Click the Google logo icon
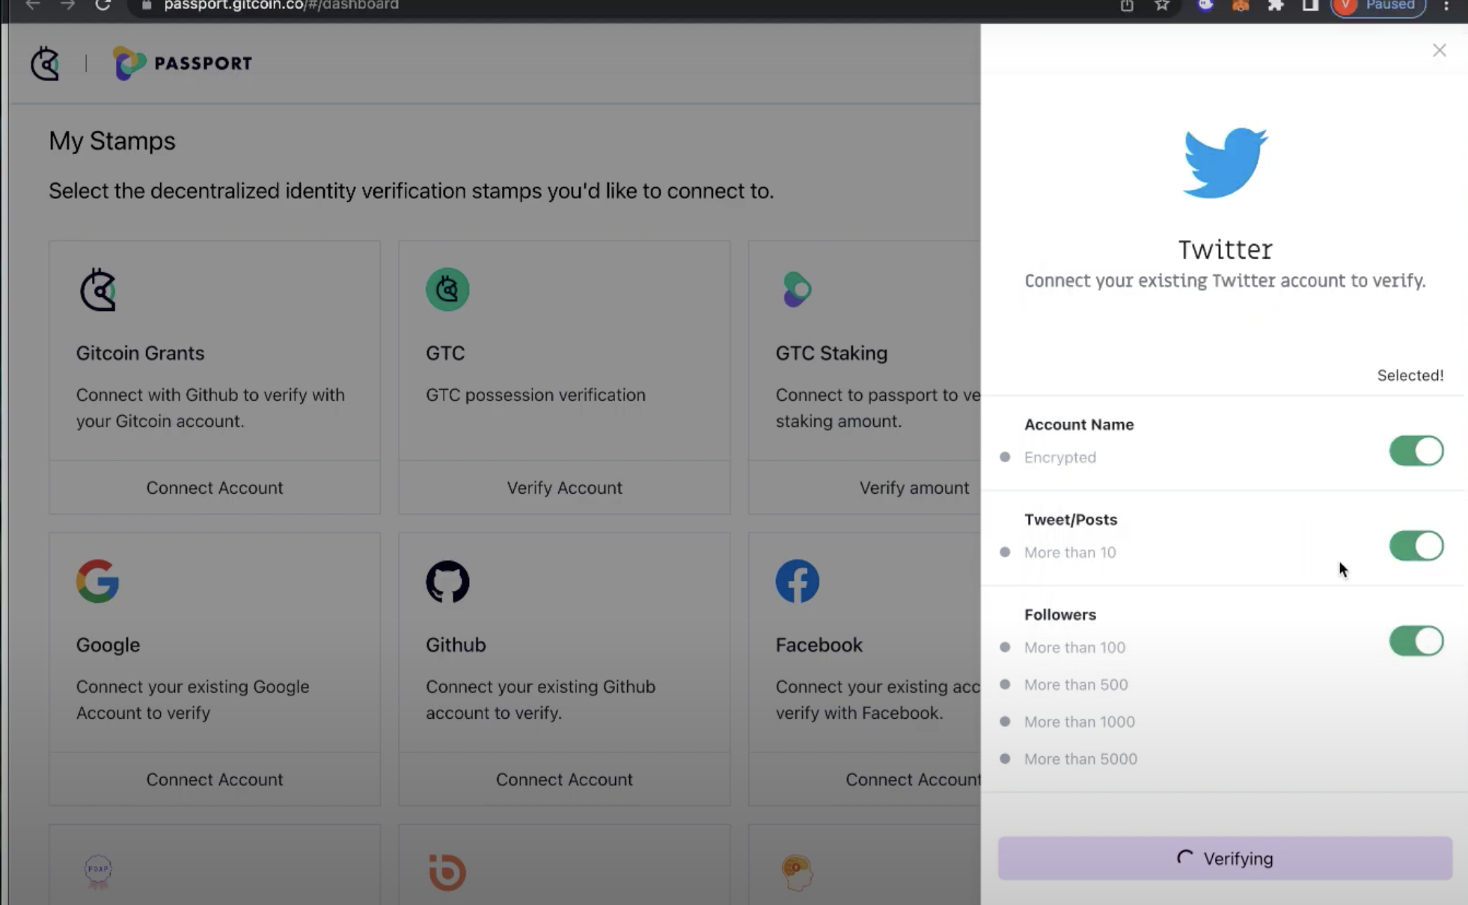 click(x=98, y=581)
